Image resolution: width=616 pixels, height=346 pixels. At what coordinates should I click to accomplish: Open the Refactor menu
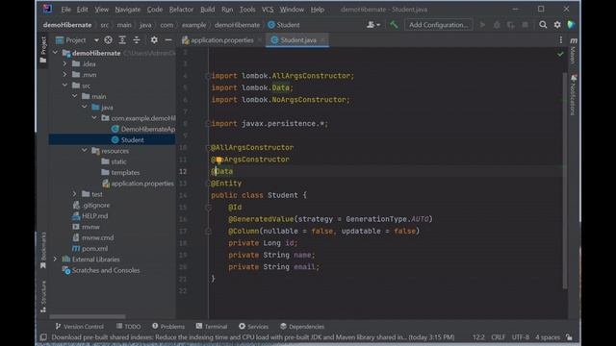pyautogui.click(x=181, y=10)
